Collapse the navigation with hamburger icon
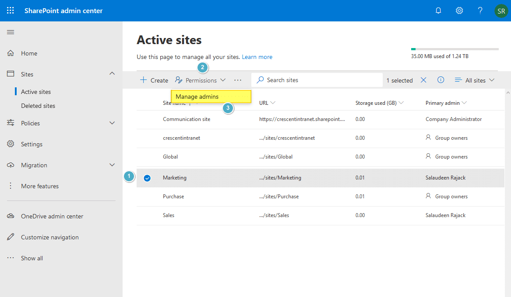 11,32
